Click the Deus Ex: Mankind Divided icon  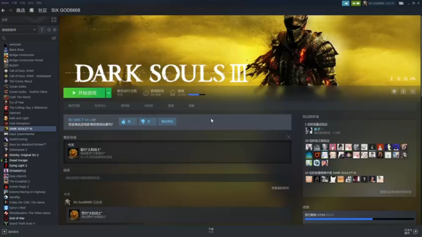point(6,144)
